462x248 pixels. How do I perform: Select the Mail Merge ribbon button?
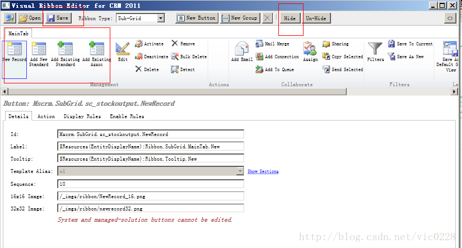[272, 44]
